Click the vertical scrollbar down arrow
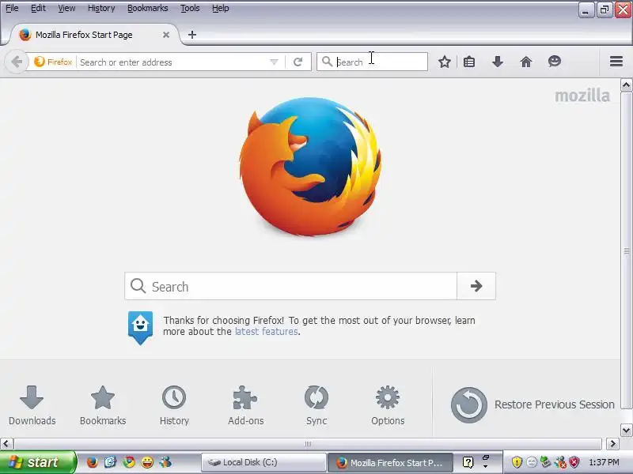Screen dimensions: 633x474 pyautogui.click(x=626, y=430)
